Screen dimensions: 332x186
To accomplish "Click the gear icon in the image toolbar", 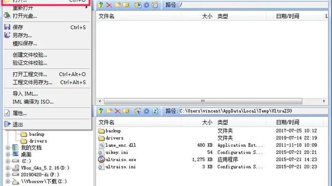I will 146,5.
